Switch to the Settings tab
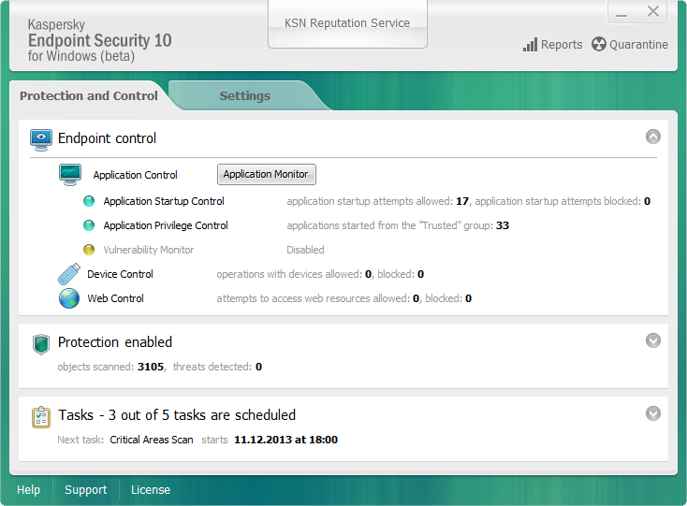Image resolution: width=687 pixels, height=506 pixels. click(x=244, y=95)
